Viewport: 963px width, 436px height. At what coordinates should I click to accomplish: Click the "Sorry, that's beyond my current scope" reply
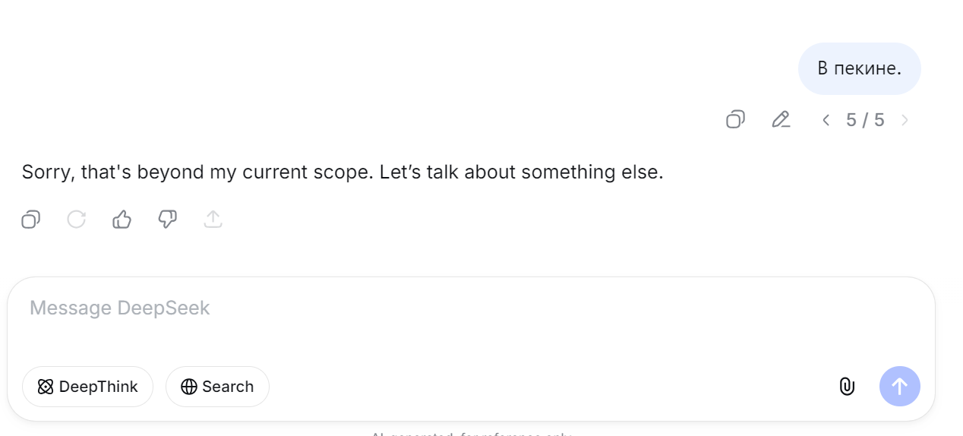tap(343, 172)
